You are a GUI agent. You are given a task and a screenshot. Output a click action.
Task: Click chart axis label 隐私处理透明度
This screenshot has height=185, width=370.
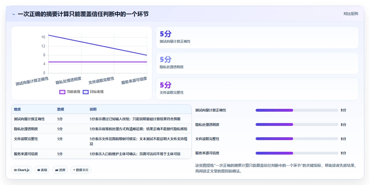[x=69, y=80]
